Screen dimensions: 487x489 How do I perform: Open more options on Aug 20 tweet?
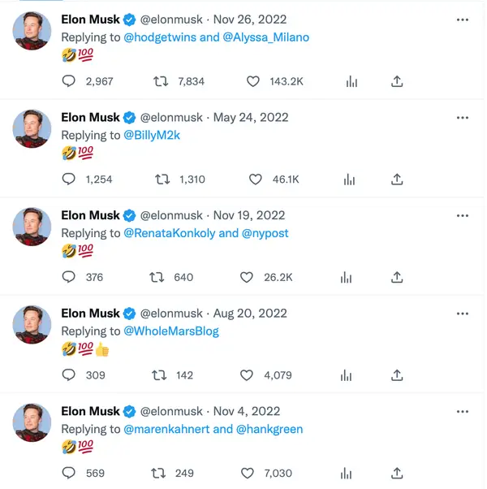point(463,314)
